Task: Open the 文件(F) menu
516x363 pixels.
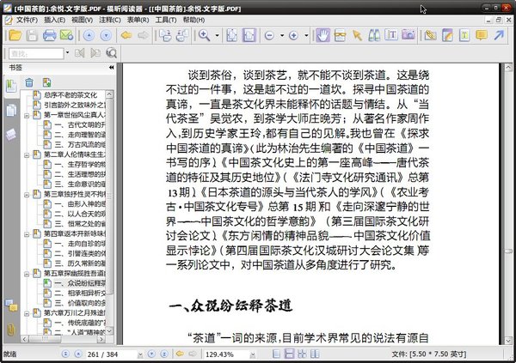Action: click(x=27, y=20)
